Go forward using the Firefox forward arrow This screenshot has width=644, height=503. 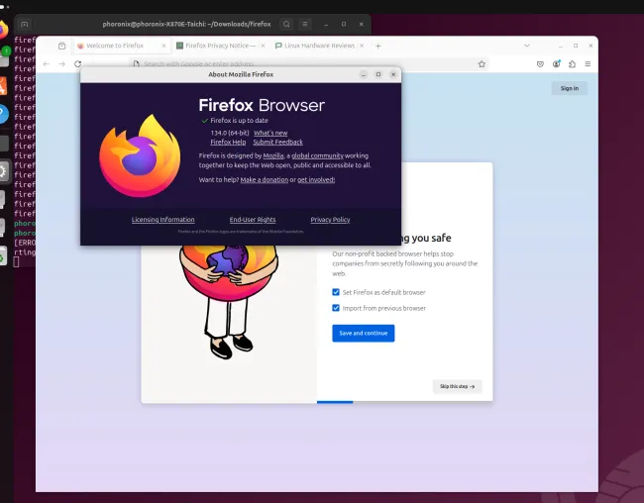[x=62, y=64]
